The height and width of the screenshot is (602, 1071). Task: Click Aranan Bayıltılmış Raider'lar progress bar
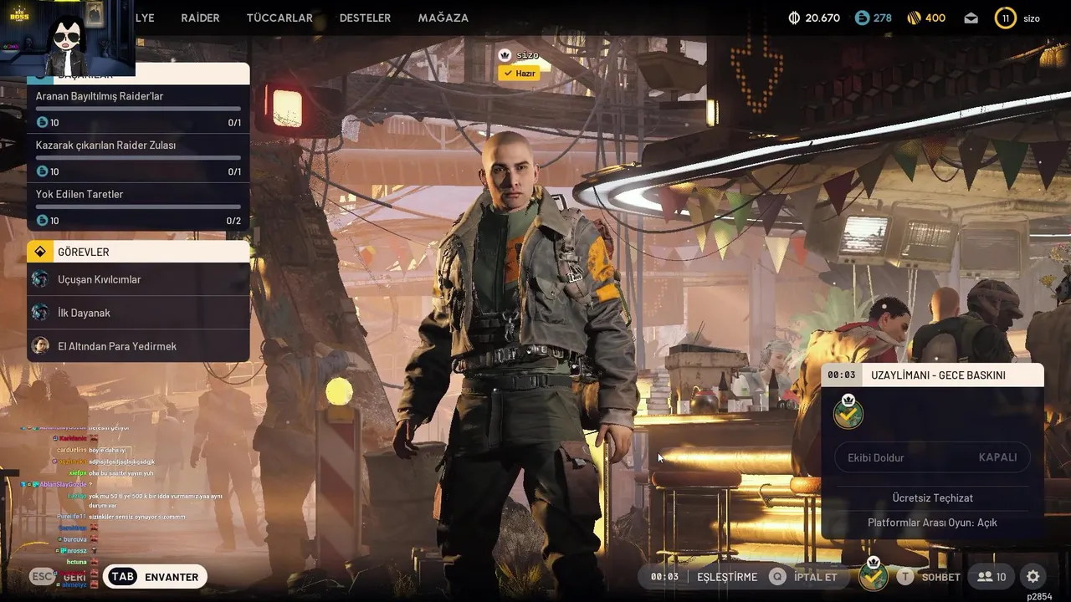[x=138, y=109]
